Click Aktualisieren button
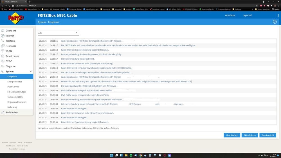Image resolution: width=281 pixels, height=158 pixels. pos(250,135)
